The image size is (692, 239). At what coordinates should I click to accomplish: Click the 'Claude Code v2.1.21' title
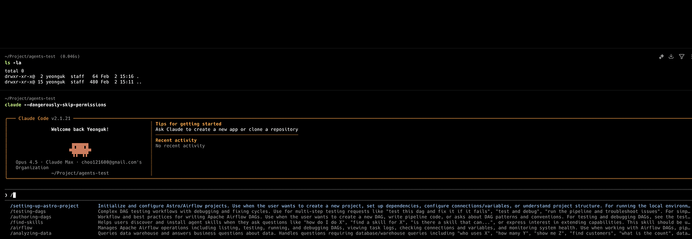point(44,118)
